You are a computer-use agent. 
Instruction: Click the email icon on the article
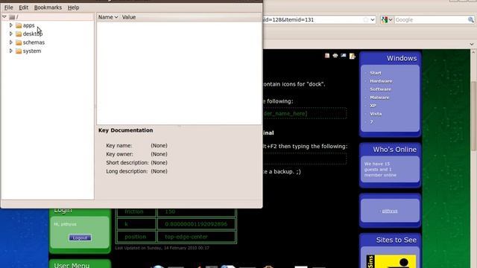[344, 55]
